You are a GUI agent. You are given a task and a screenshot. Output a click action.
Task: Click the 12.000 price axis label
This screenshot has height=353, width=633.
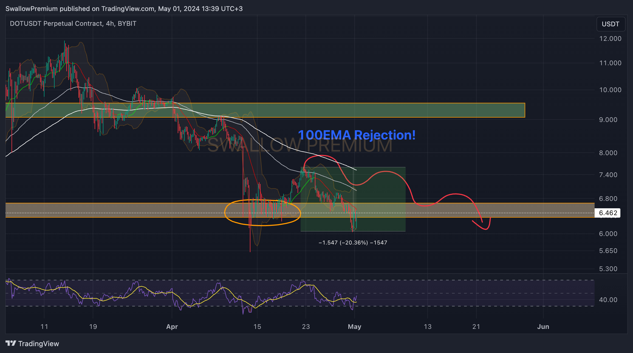610,39
